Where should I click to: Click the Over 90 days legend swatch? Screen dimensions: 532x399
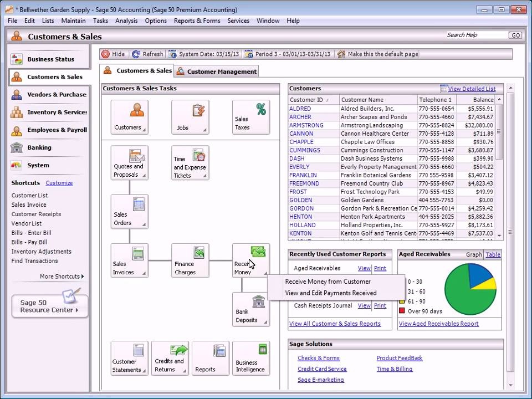pos(402,310)
